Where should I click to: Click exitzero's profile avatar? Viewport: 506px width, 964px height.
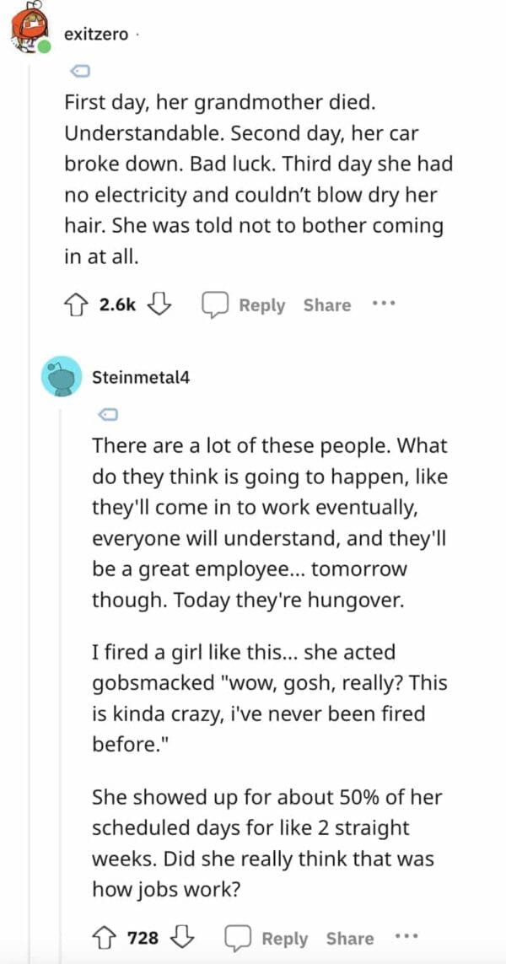(x=30, y=30)
